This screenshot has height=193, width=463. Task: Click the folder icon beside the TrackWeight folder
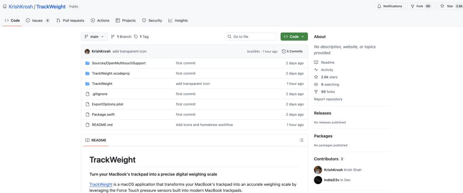pyautogui.click(x=87, y=84)
